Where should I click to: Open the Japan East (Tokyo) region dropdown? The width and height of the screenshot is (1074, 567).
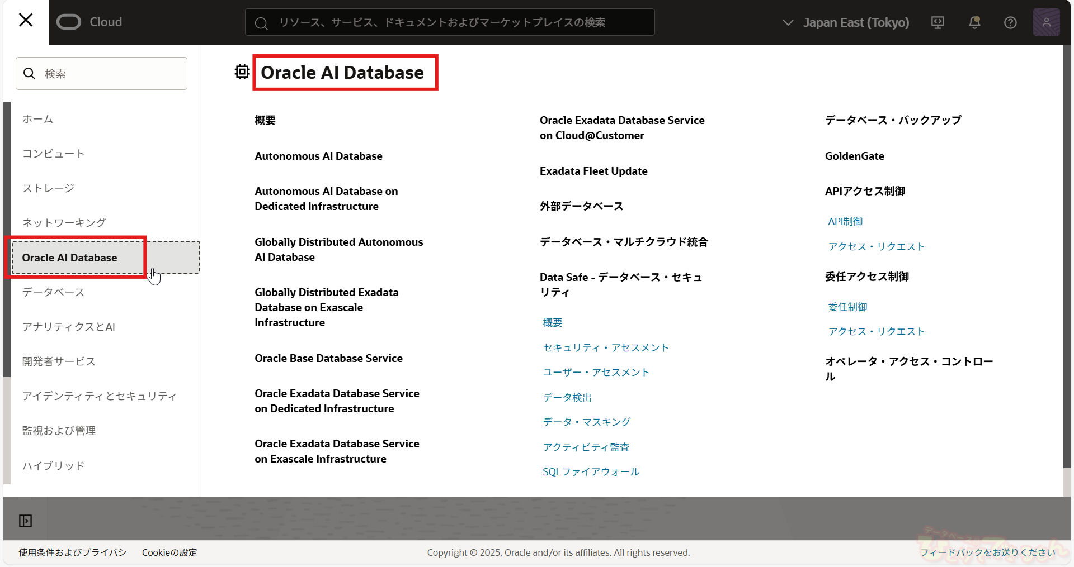[846, 22]
